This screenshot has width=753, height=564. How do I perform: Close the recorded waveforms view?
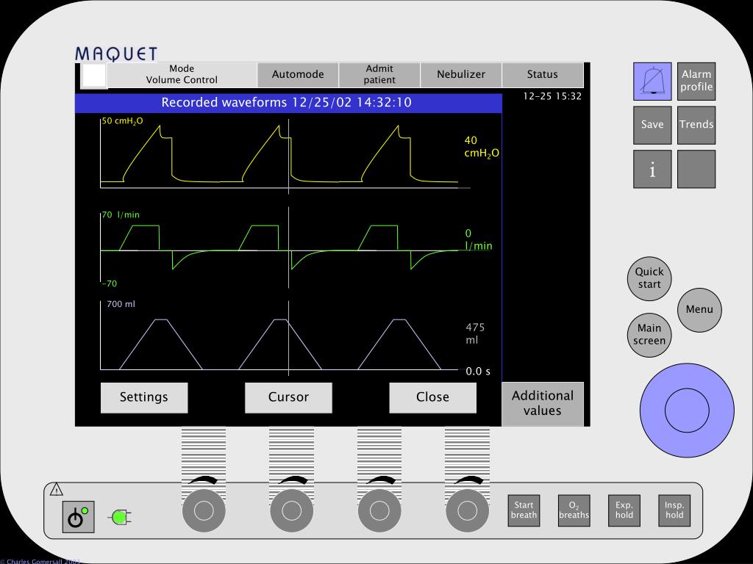pos(432,397)
